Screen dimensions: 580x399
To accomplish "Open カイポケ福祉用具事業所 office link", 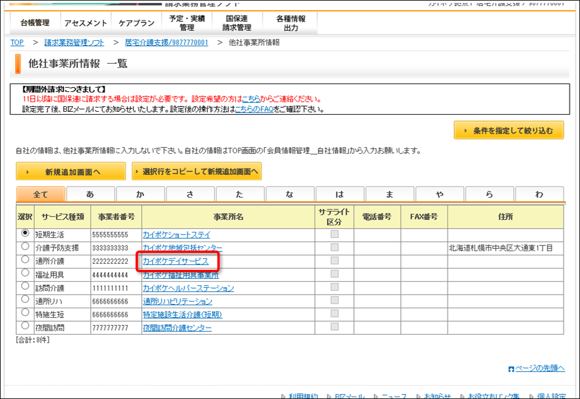I will tap(181, 275).
